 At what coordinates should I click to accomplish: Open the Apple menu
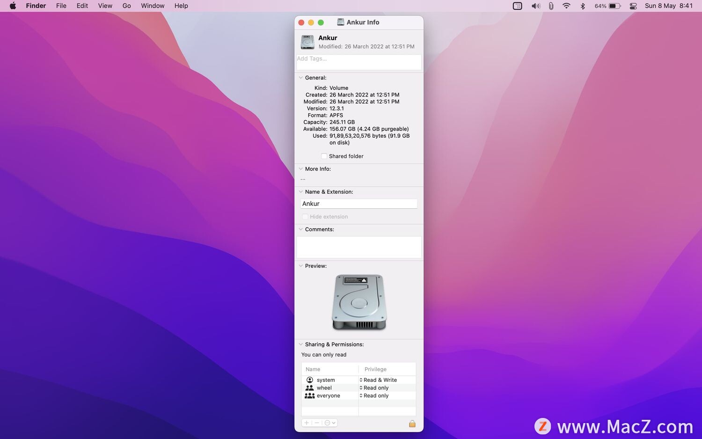coord(13,6)
